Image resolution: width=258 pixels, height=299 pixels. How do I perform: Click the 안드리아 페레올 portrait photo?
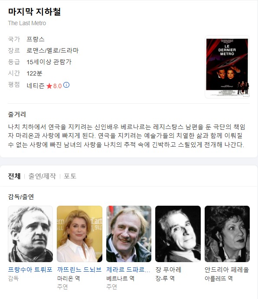click(x=227, y=234)
